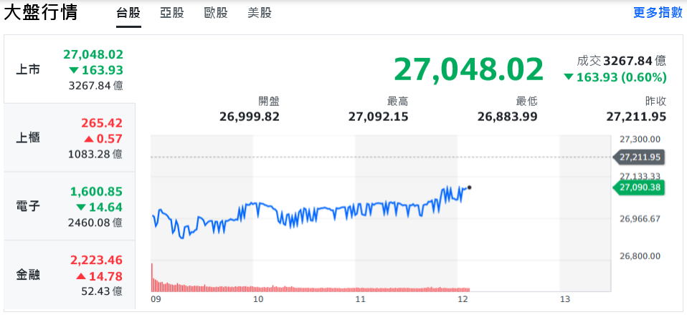Click the gray 27,211.95 previous close tag
This screenshot has height=317, width=687.
tap(638, 157)
